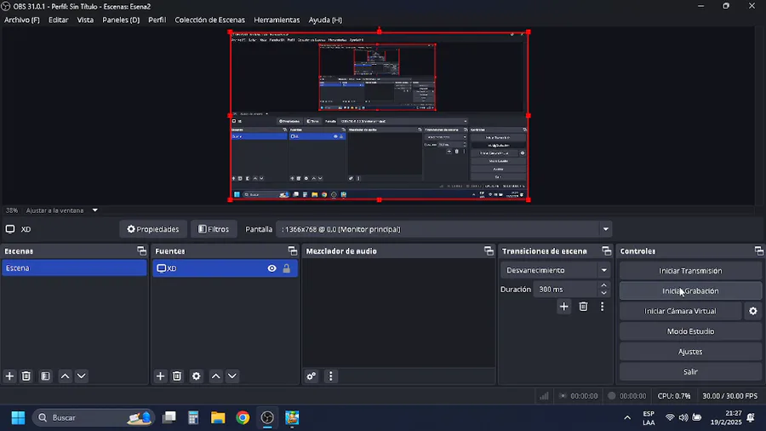Expand the Pantalla monitor dropdown
This screenshot has height=431, width=766.
pos(606,229)
